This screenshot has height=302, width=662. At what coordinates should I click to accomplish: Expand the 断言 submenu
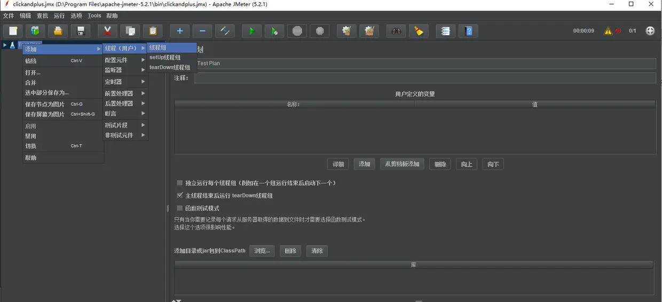coord(125,114)
